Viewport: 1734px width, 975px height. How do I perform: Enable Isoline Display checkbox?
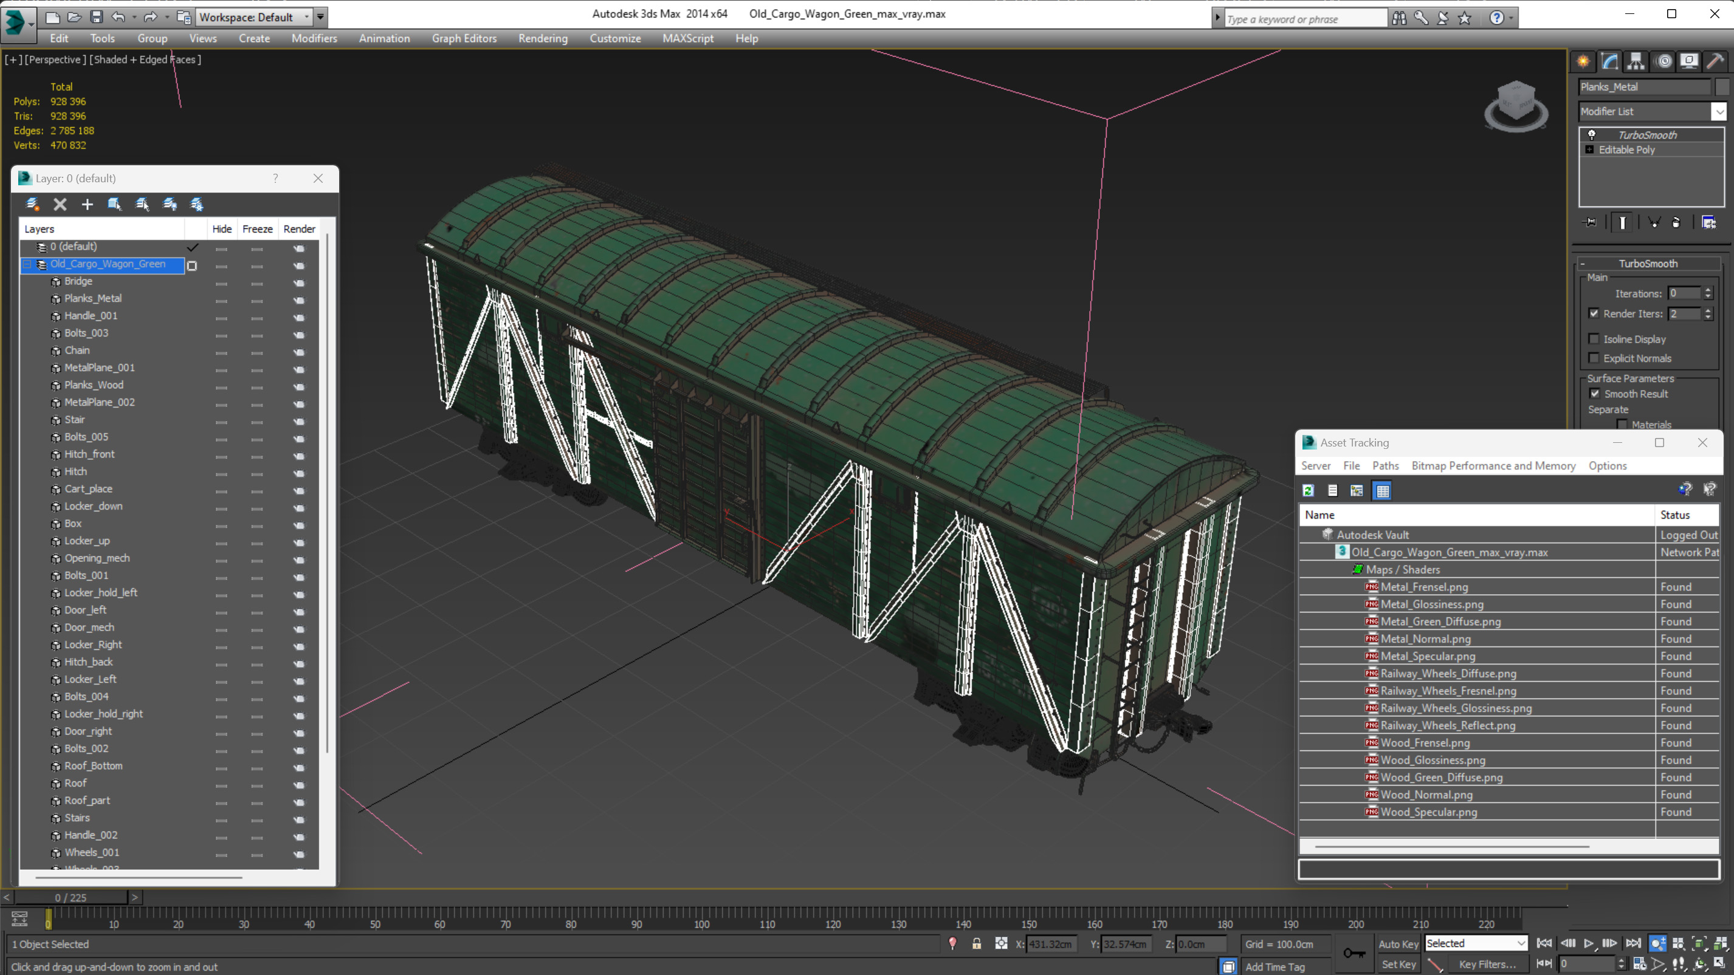tap(1594, 338)
